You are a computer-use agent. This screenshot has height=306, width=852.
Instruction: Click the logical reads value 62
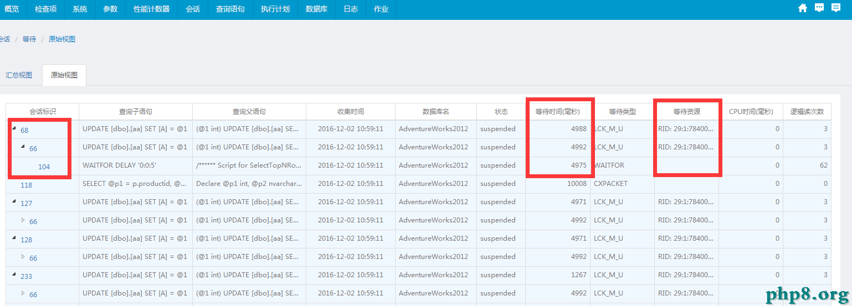pyautogui.click(x=824, y=165)
